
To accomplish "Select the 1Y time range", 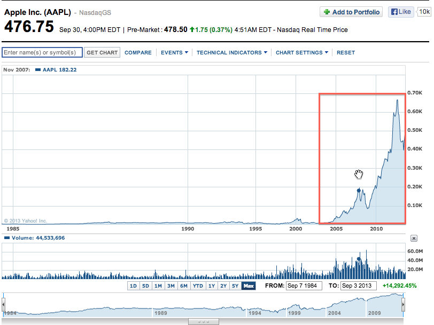I will pyautogui.click(x=212, y=286).
